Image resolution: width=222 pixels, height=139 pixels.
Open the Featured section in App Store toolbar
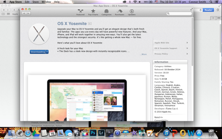pyautogui.click(x=80, y=12)
